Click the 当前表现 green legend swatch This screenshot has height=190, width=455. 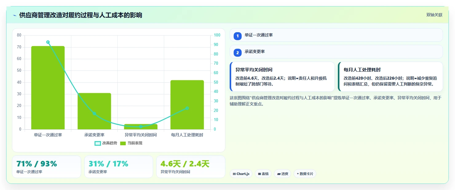pyautogui.click(x=123, y=143)
